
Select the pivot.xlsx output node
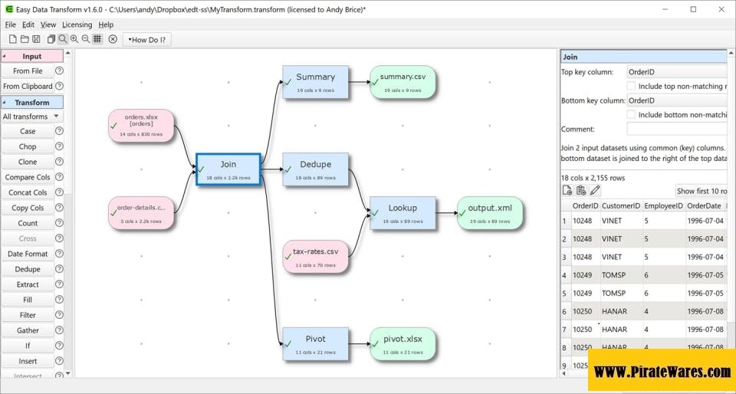coord(402,344)
